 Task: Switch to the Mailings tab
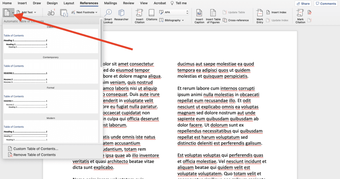point(110,3)
